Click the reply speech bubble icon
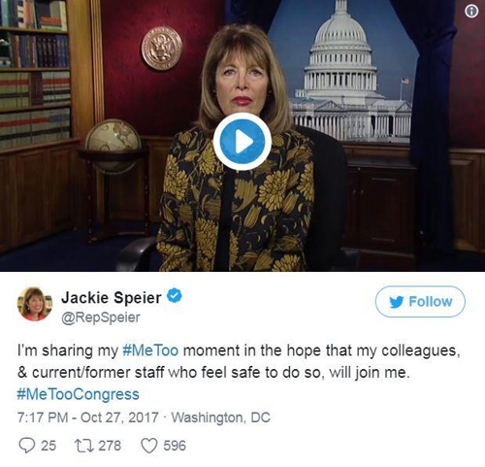 pos(26,446)
